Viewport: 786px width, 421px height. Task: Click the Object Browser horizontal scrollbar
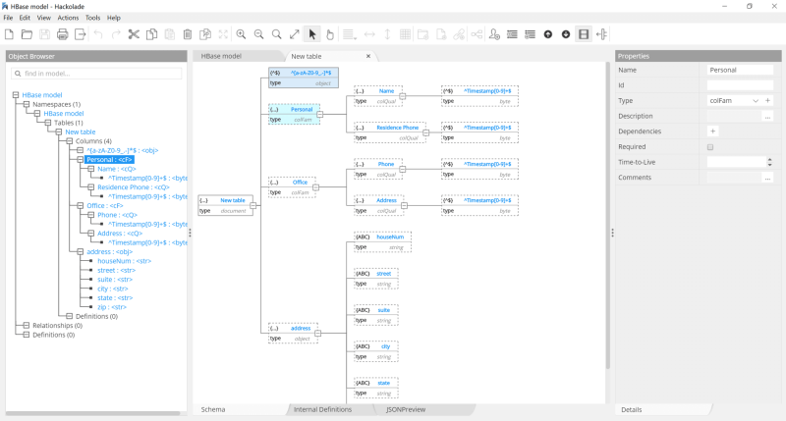[92, 413]
